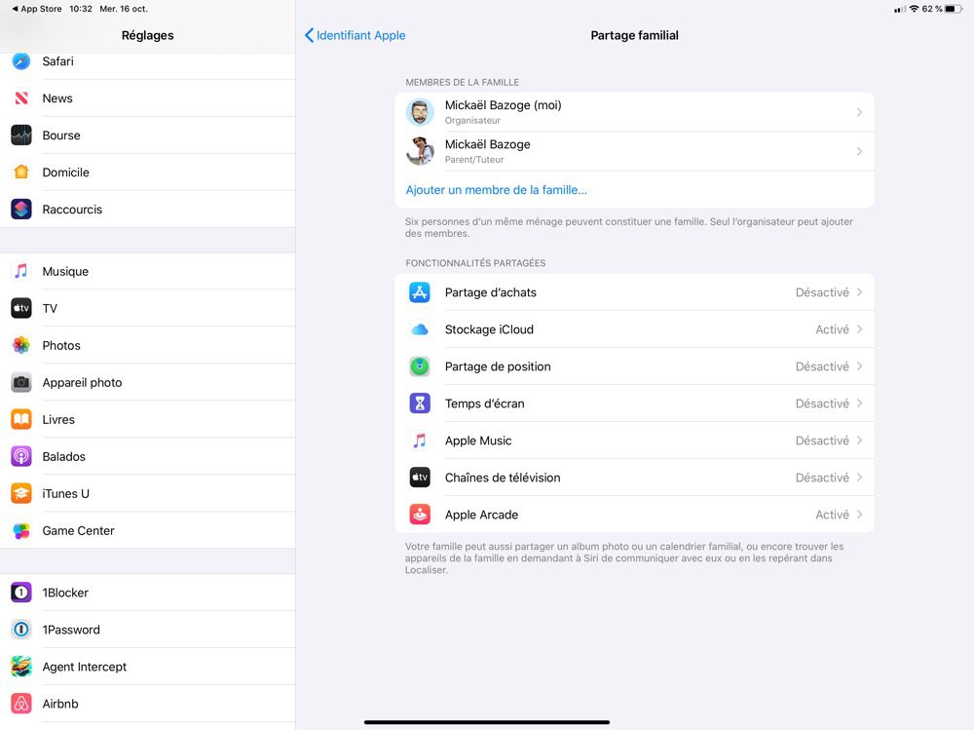Viewport: 974px width, 730px height.
Task: Open the Raccourcis shortcuts icon
Action: coord(21,209)
